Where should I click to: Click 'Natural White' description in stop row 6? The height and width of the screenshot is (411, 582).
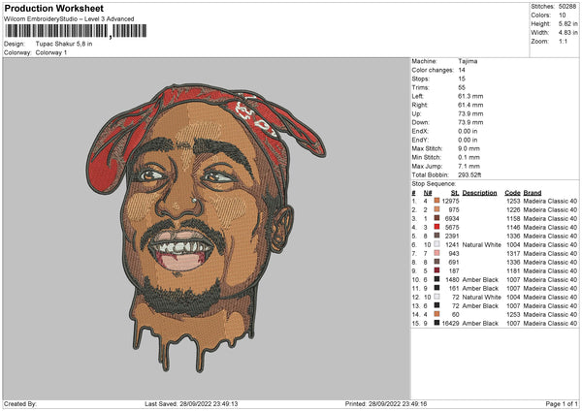pyautogui.click(x=481, y=245)
